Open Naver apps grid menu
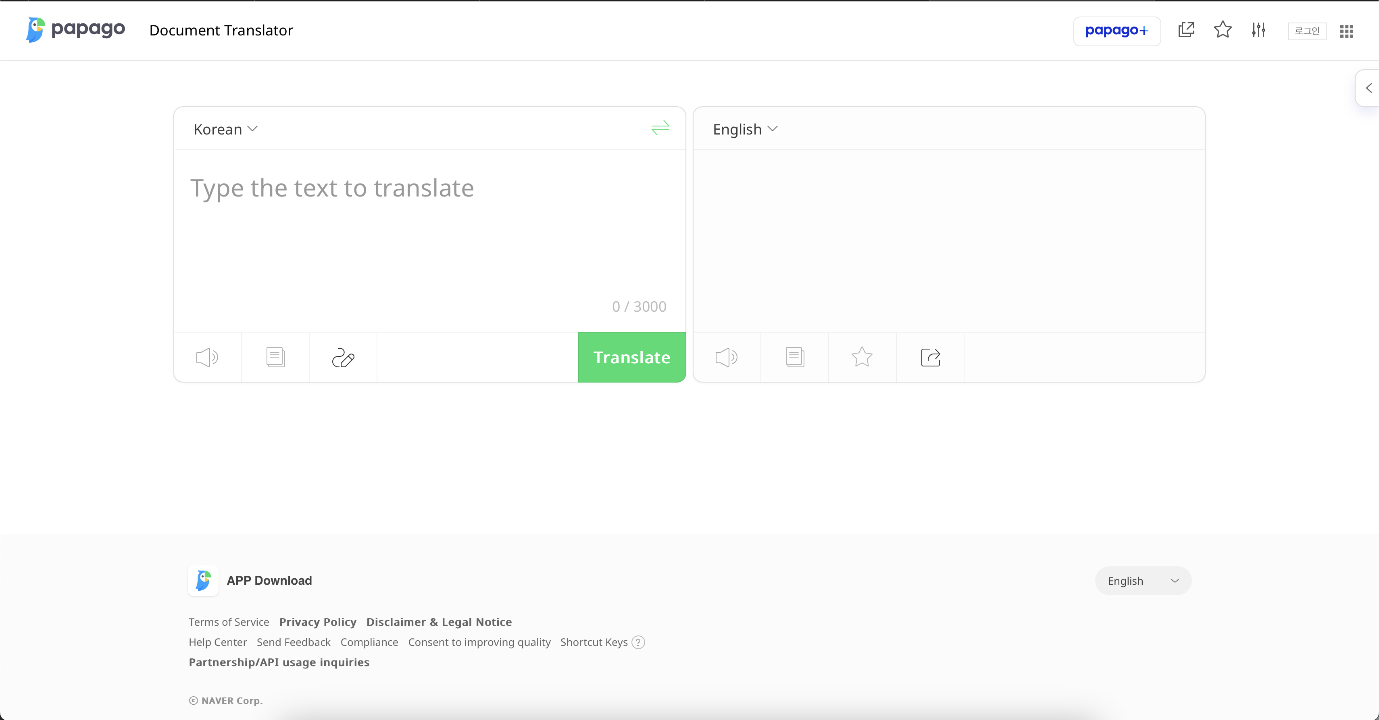 pos(1346,31)
